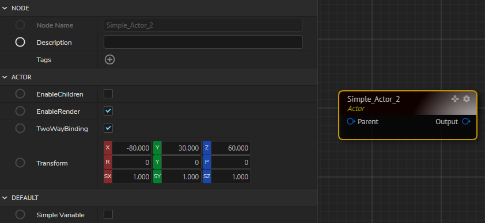Image resolution: width=485 pixels, height=223 pixels.
Task: Click the Simple Variable property label
Action: [60, 215]
